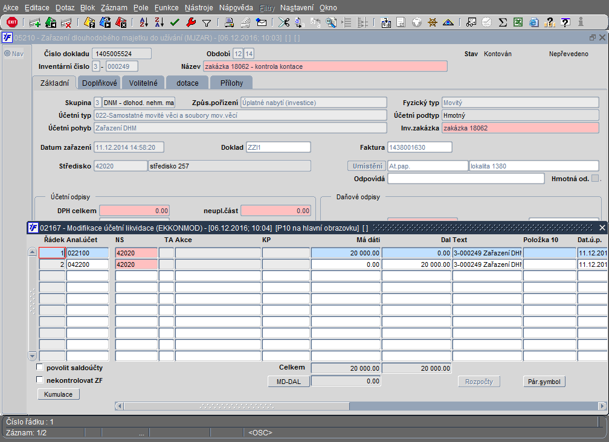The image size is (609, 442).
Task: Click the filter funnel icon
Action: click(x=207, y=22)
